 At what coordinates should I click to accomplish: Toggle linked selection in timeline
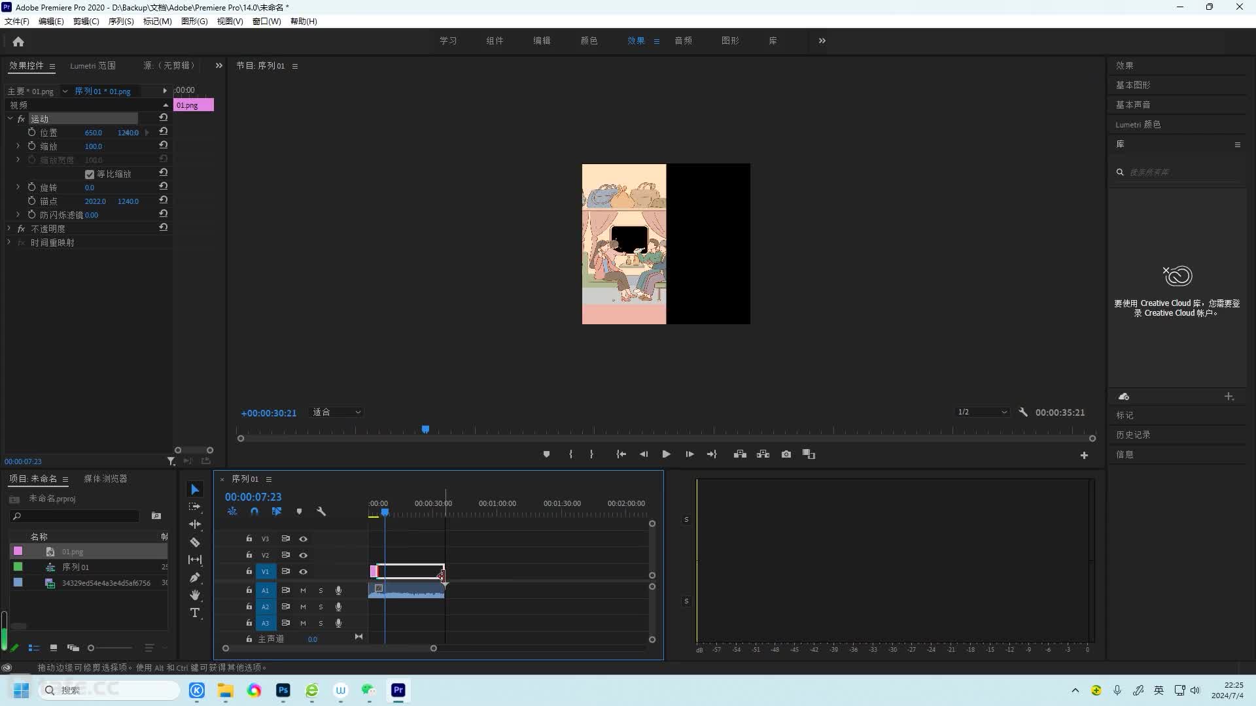[x=277, y=512]
